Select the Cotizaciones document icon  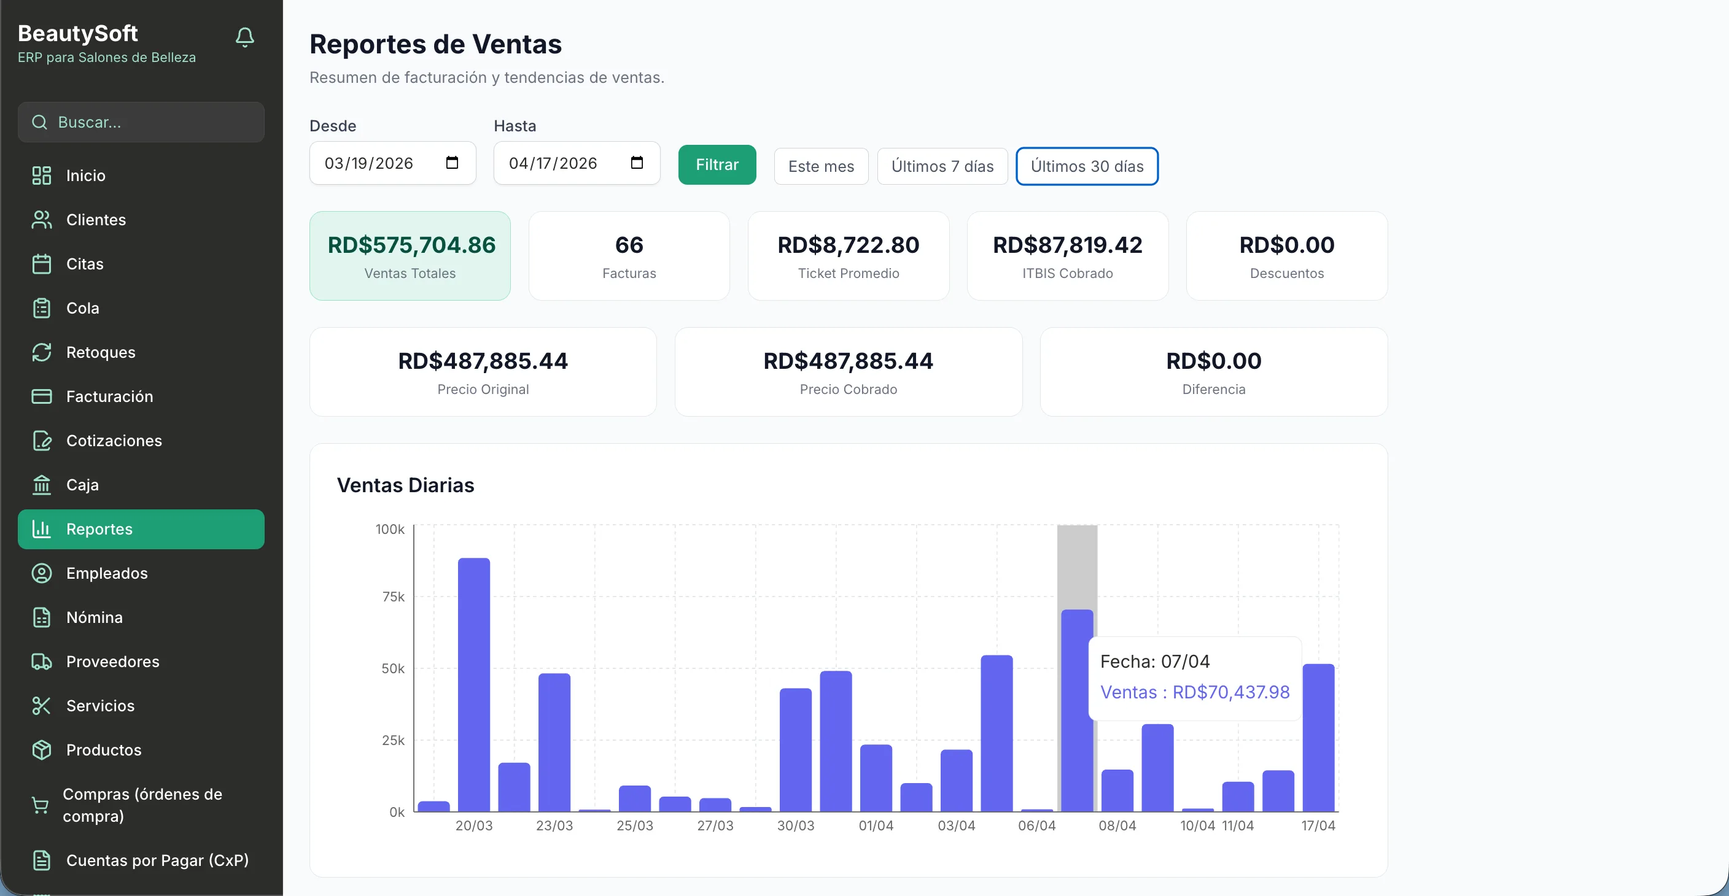42,441
